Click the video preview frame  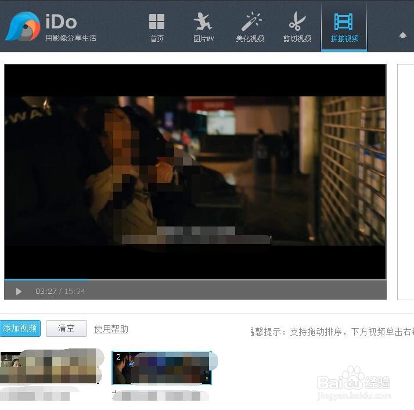195,171
